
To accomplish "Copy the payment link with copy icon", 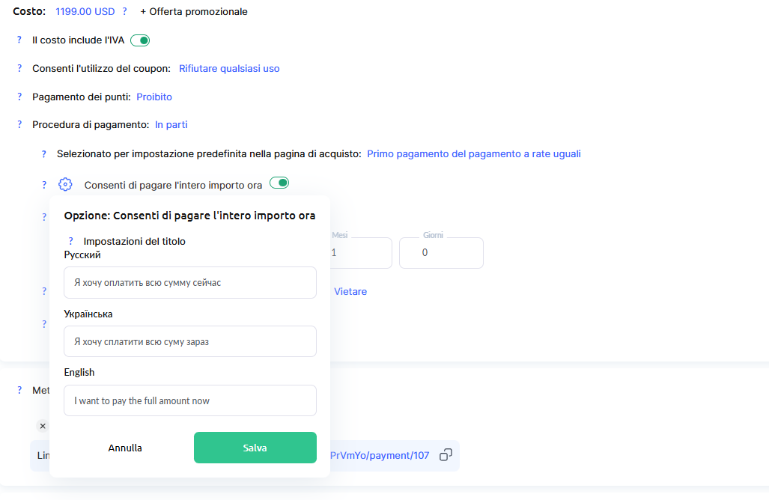I will point(446,455).
